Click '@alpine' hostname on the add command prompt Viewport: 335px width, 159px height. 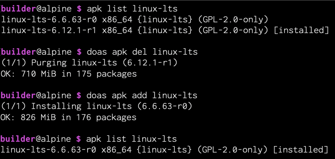pyautogui.click(x=53, y=95)
